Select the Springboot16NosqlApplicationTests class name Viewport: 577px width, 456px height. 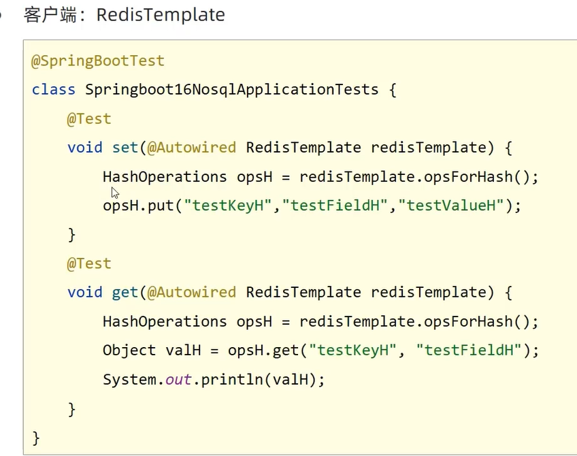point(231,89)
